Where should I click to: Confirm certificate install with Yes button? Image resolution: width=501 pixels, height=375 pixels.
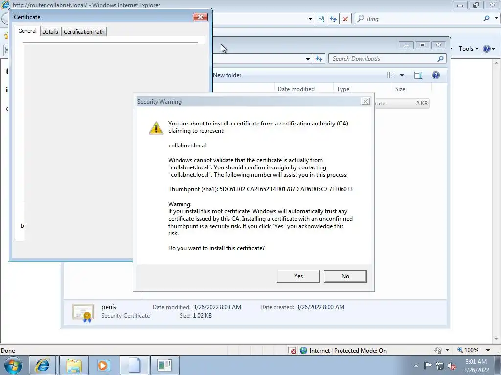298,276
